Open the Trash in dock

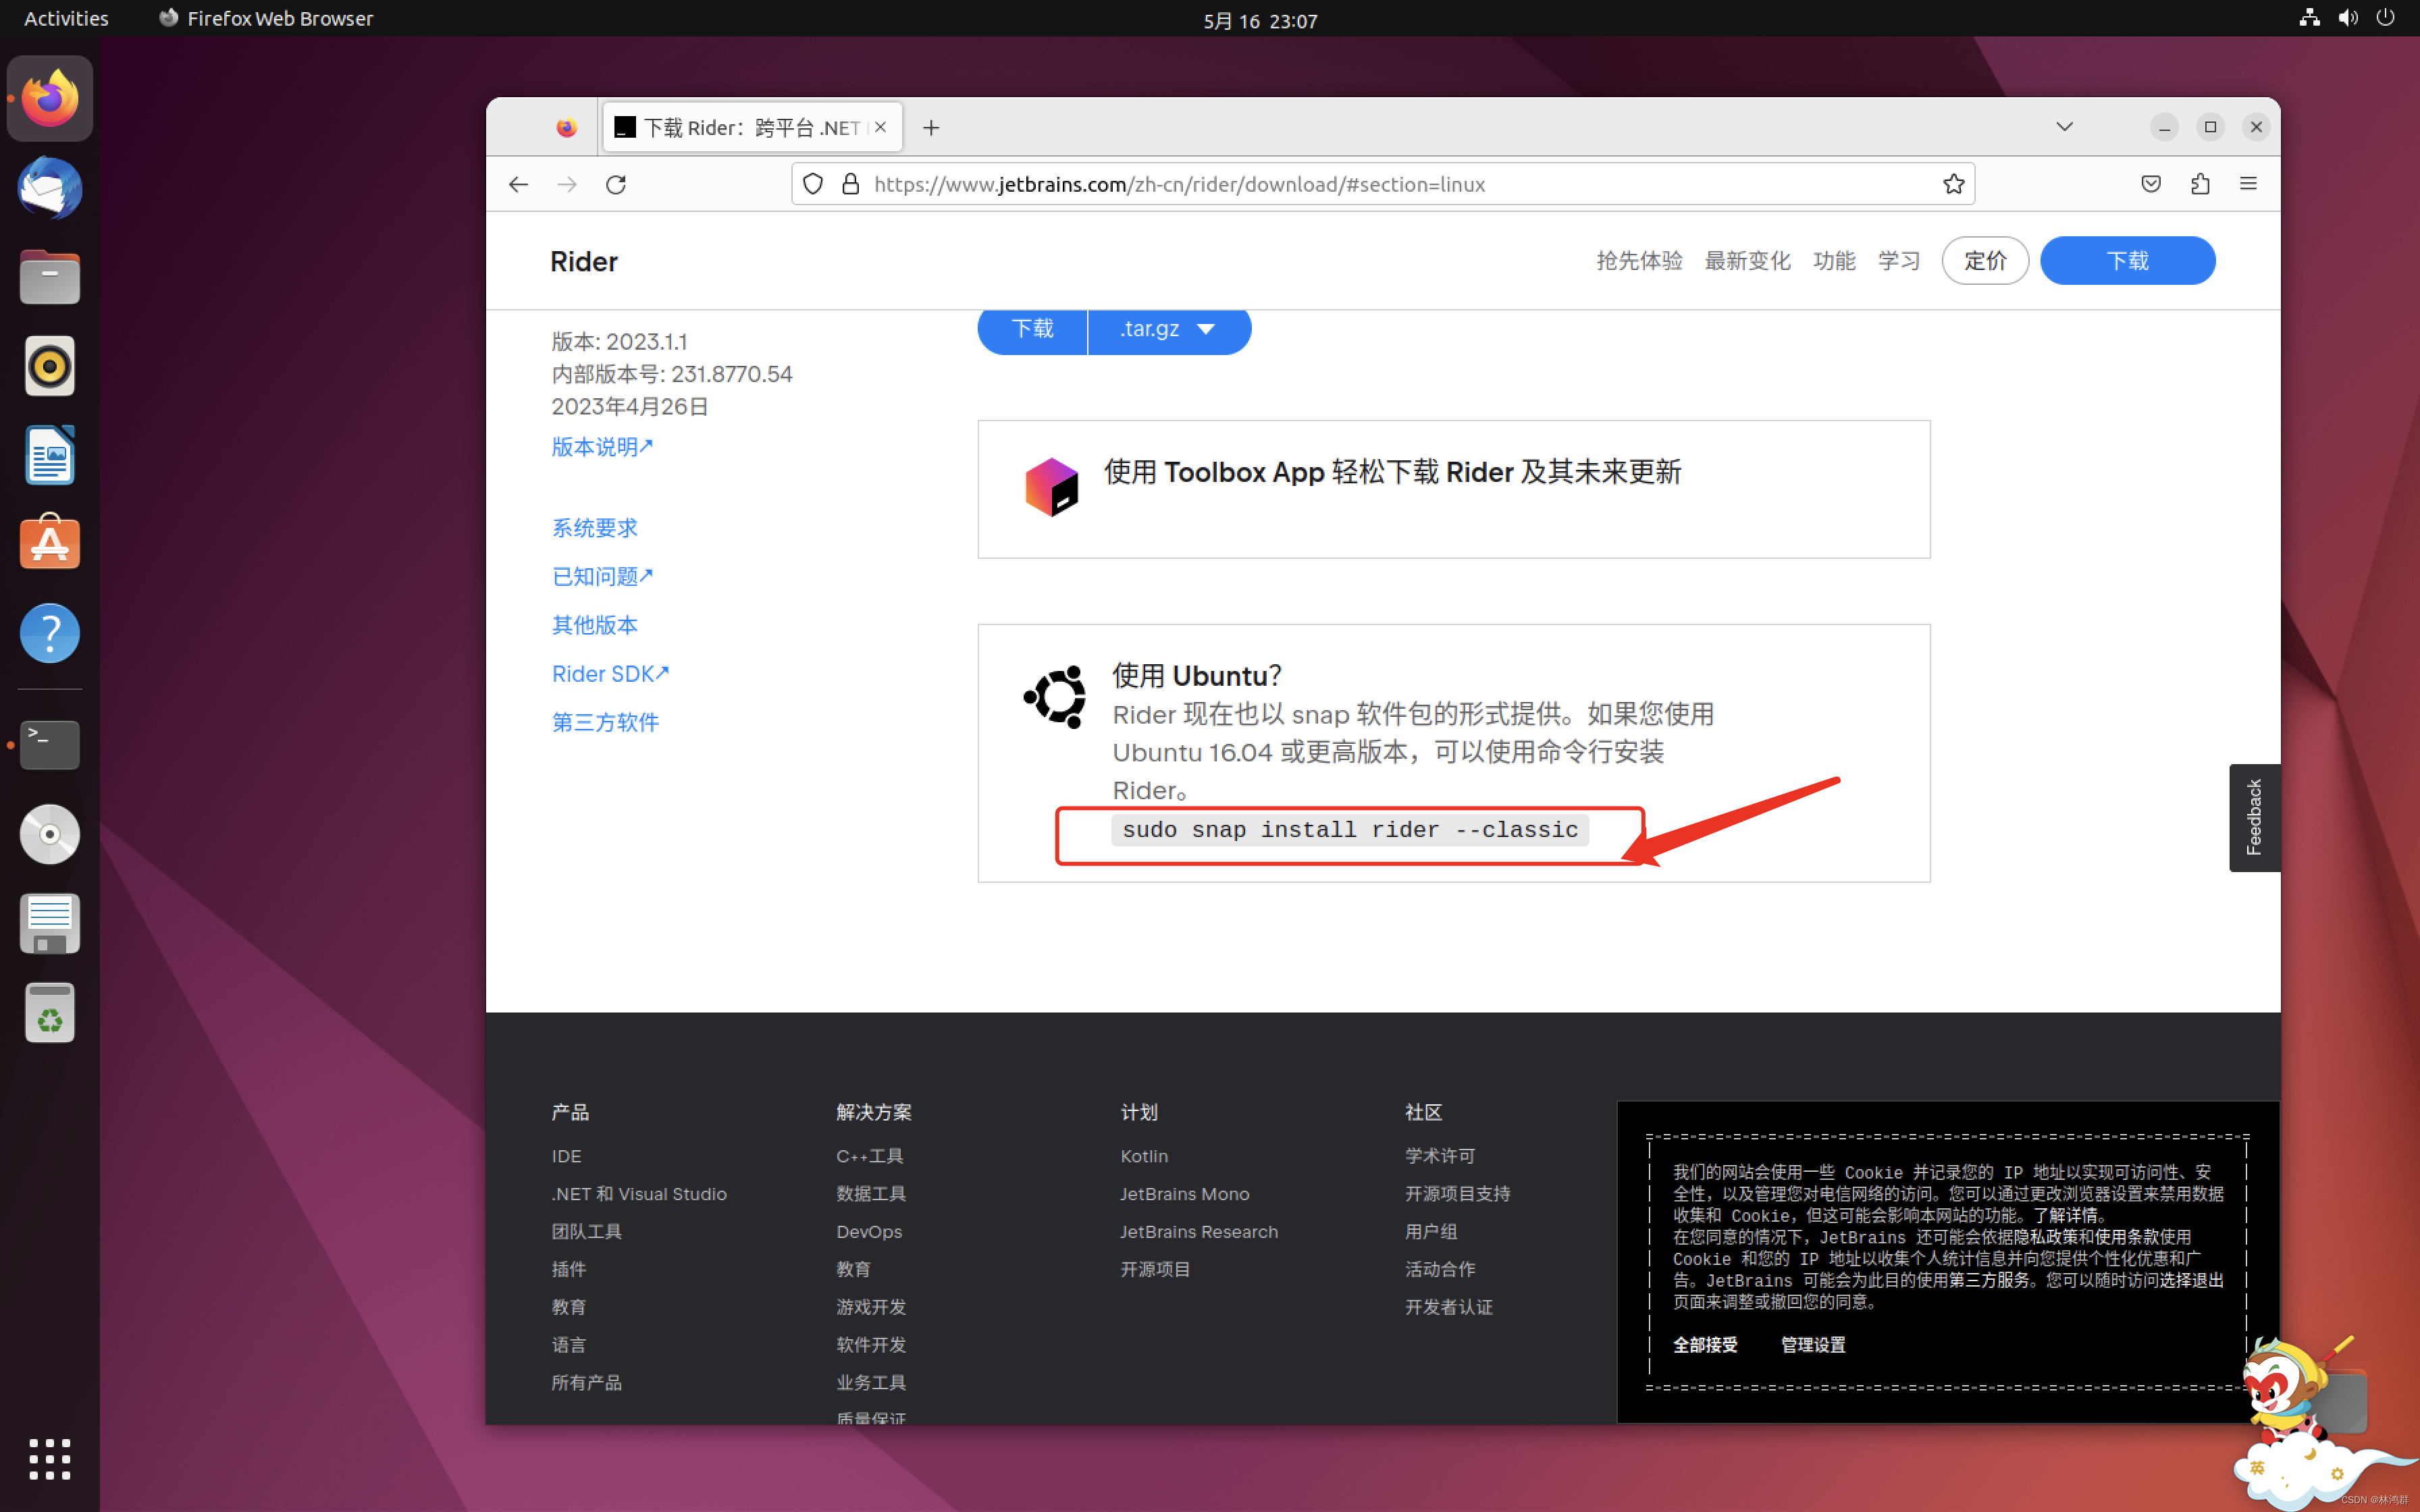point(50,1012)
